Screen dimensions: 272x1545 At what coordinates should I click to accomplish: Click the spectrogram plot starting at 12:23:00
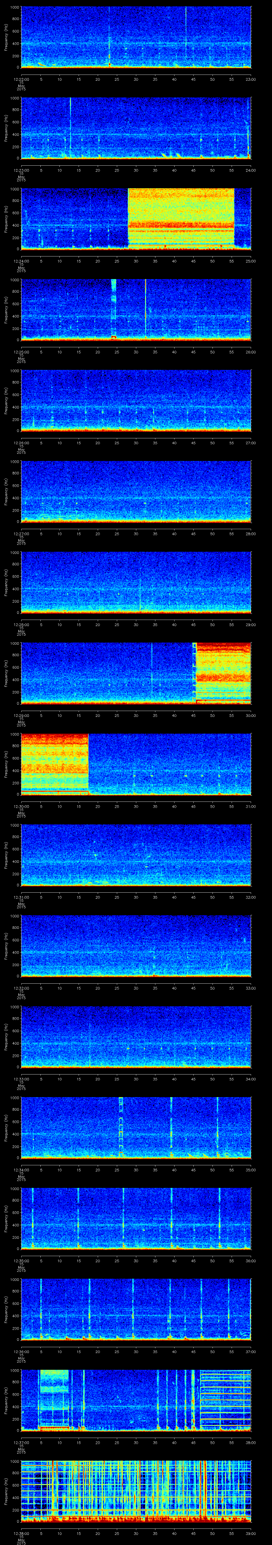(x=136, y=128)
